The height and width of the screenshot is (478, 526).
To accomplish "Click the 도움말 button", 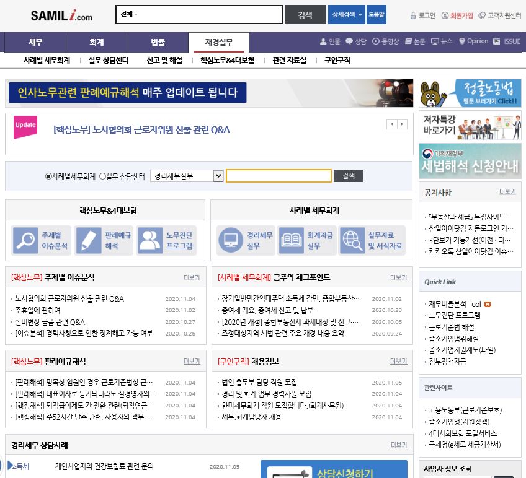I will 377,14.
